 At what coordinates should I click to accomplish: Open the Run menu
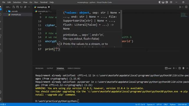click(x=36, y=2)
